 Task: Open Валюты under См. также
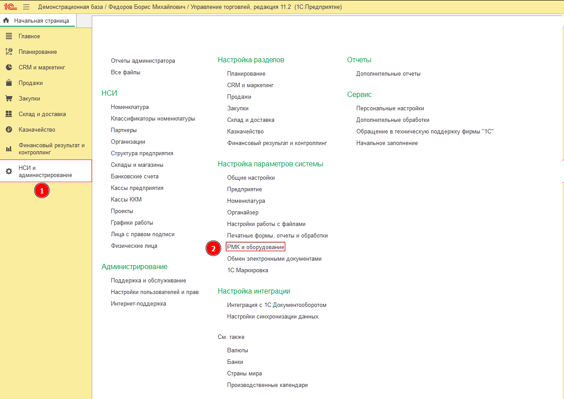237,351
